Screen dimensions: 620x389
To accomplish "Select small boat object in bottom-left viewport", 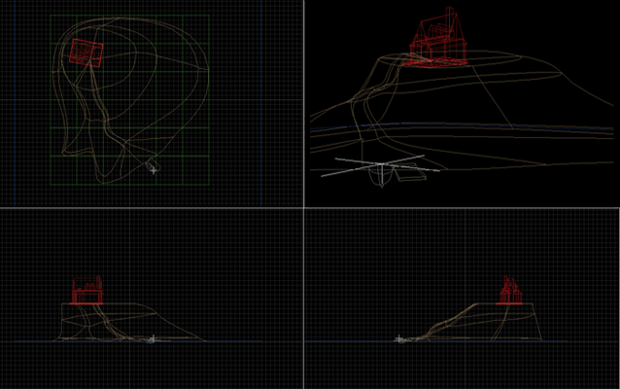I will 151,339.
